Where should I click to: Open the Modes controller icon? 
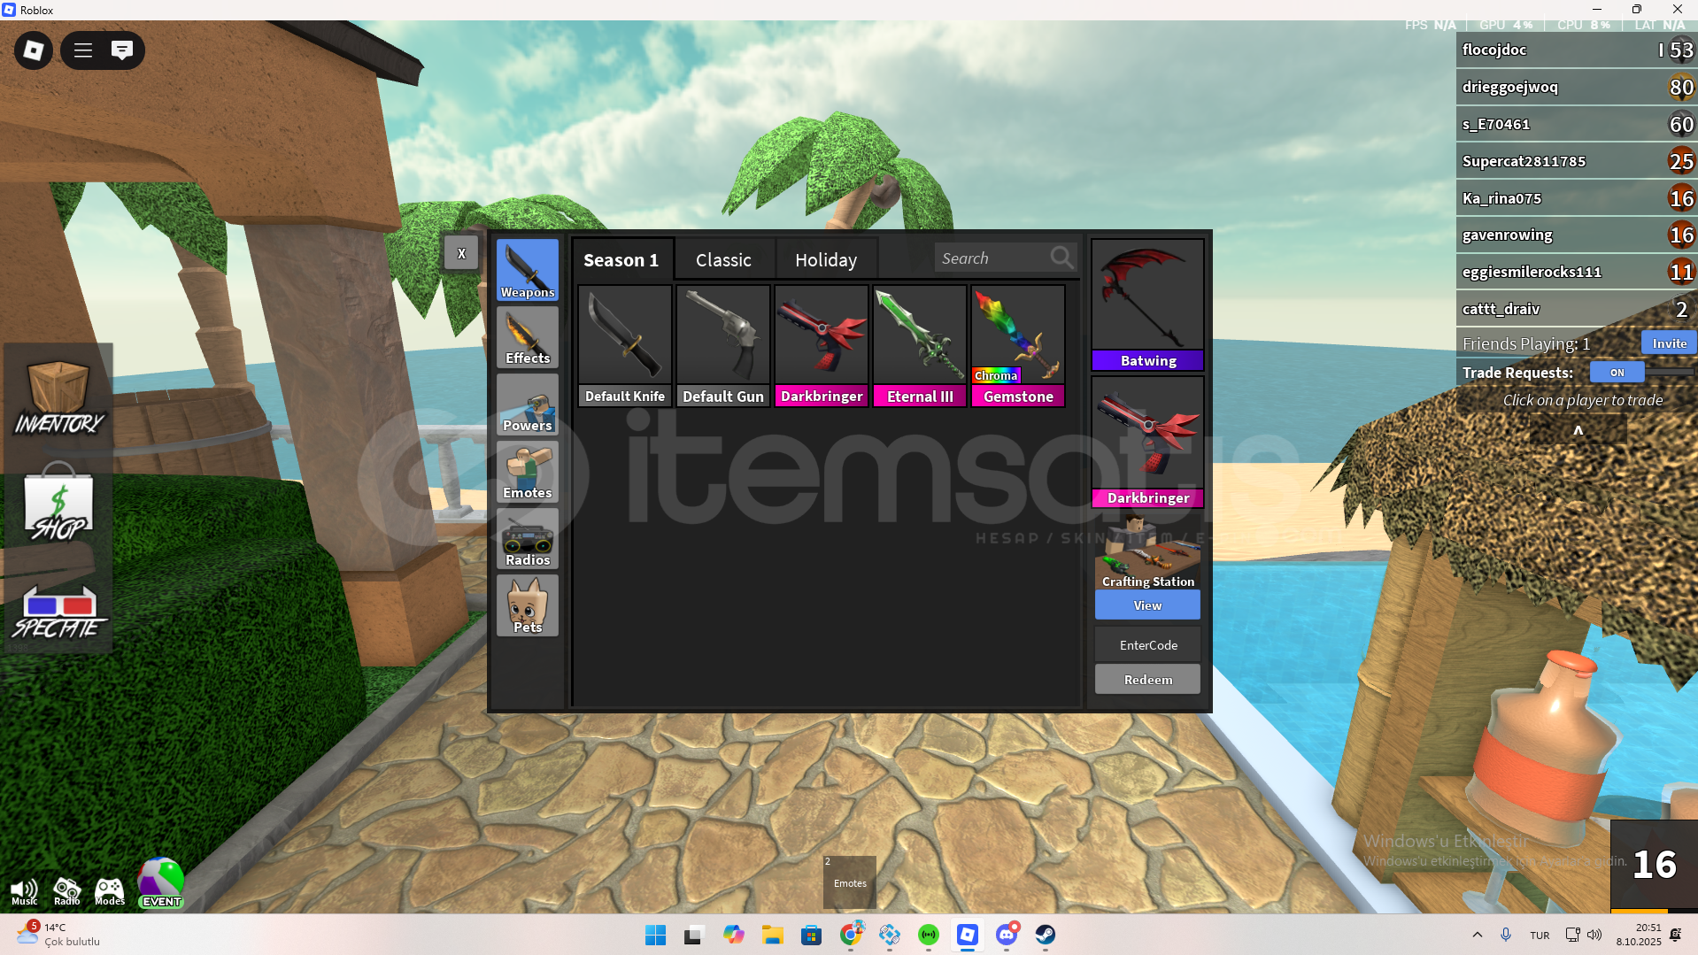point(110,890)
